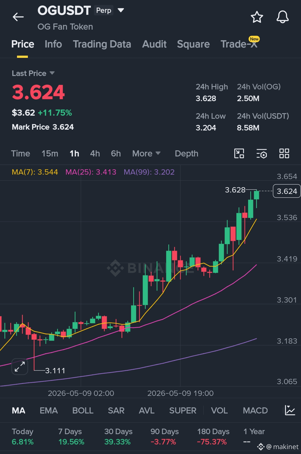Viewport: 301px width, 454px height.
Task: Tap the OG Fan Token subtitle
Action: click(x=65, y=27)
